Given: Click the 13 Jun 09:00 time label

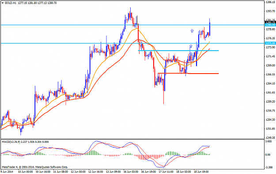Looking at the screenshot, I should point(113,171).
